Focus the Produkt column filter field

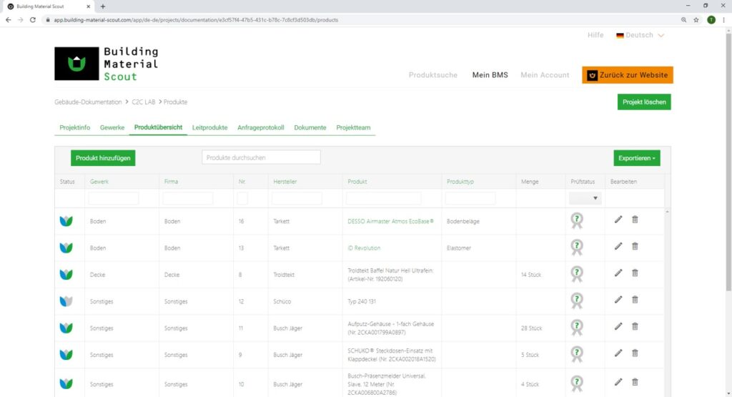point(383,198)
